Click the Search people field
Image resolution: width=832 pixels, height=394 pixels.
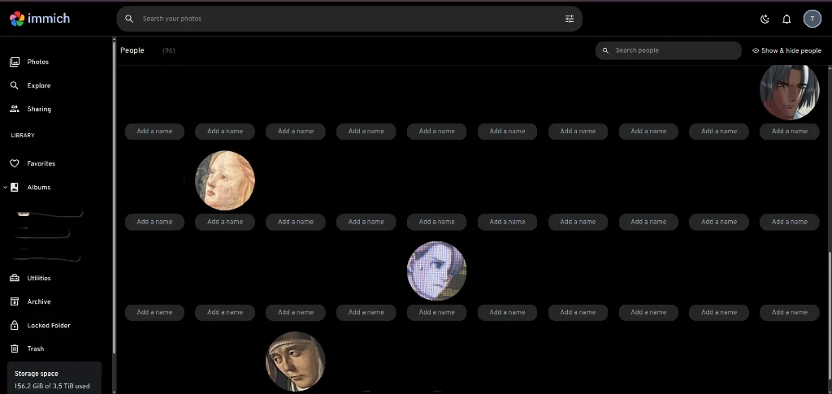pyautogui.click(x=668, y=50)
